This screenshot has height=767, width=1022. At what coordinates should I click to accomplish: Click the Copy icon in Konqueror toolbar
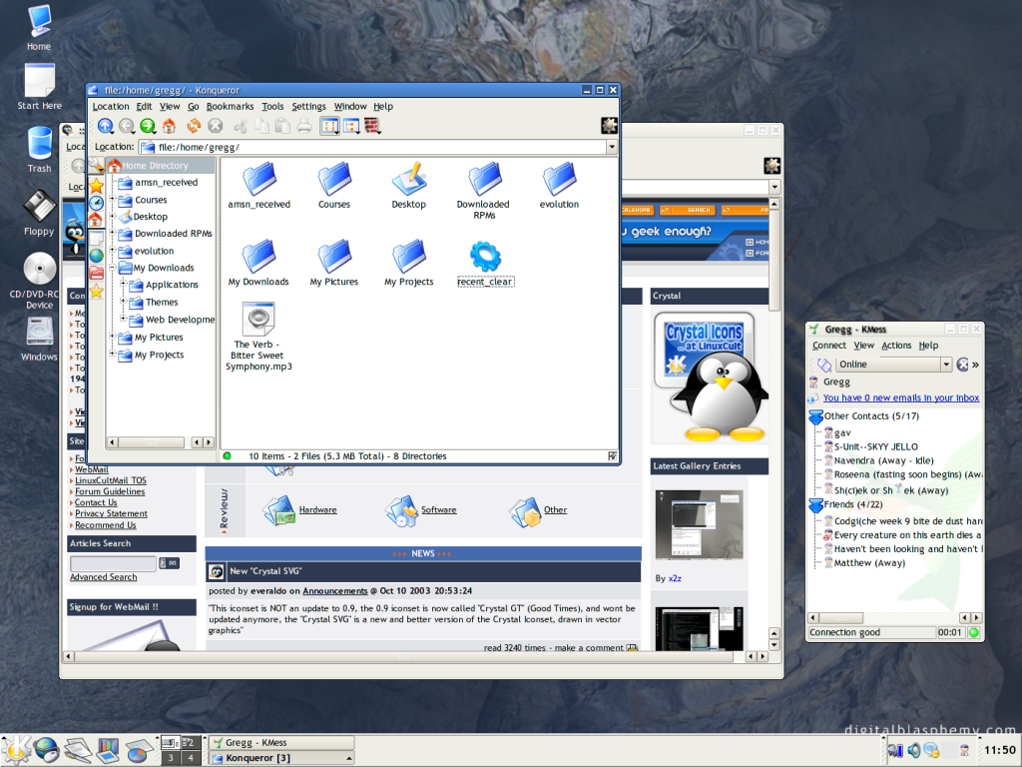tap(262, 126)
